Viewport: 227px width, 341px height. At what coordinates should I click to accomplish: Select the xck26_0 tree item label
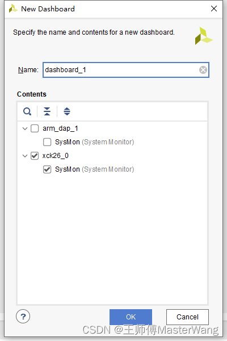point(56,156)
